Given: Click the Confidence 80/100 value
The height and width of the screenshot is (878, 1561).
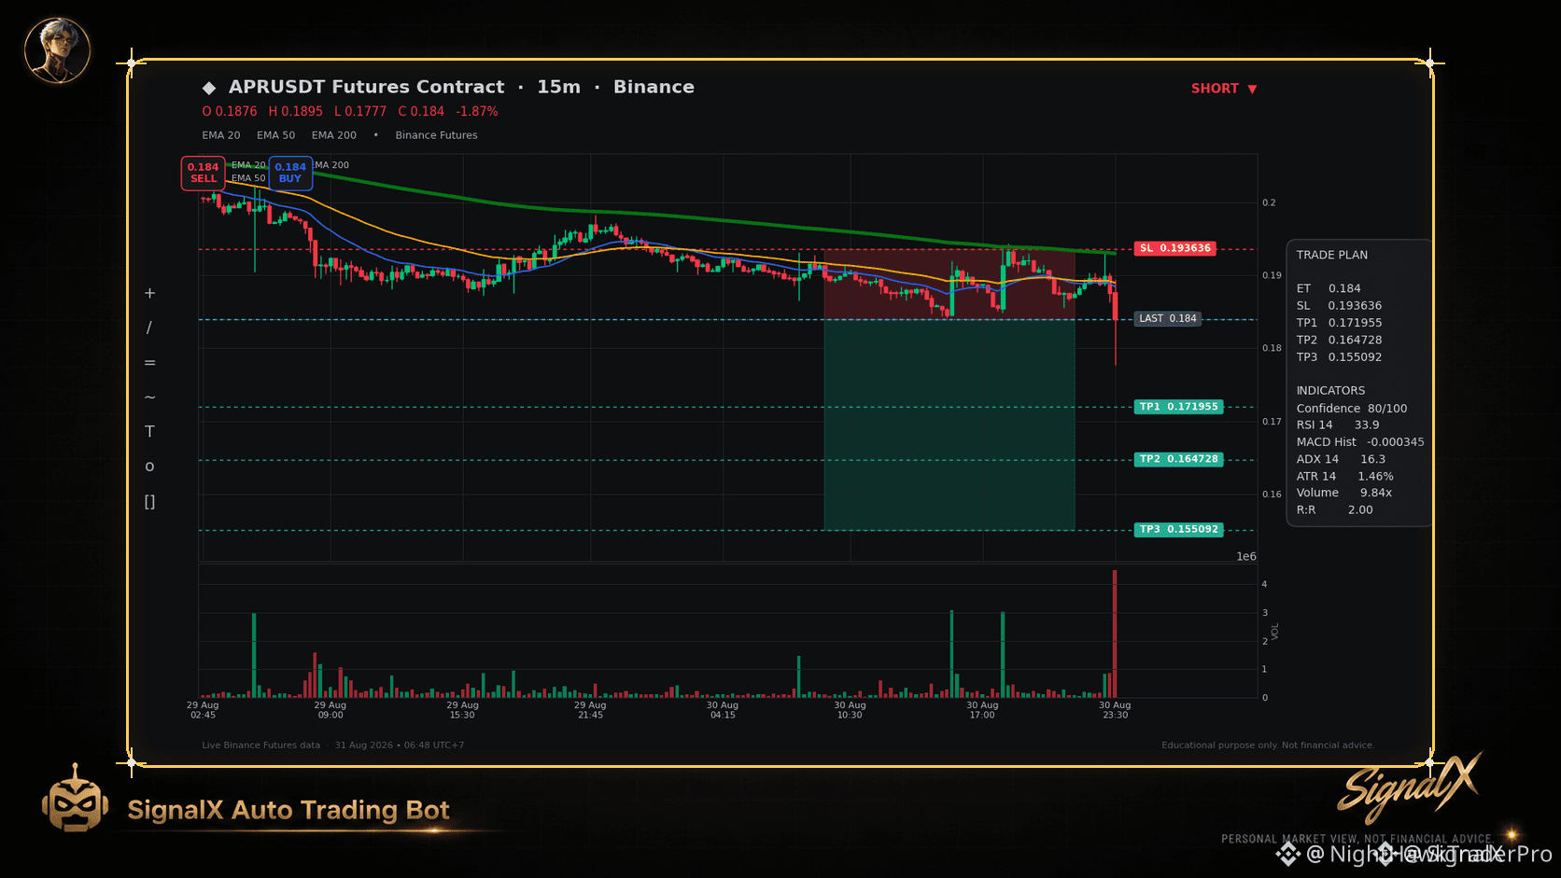Looking at the screenshot, I should point(1387,409).
